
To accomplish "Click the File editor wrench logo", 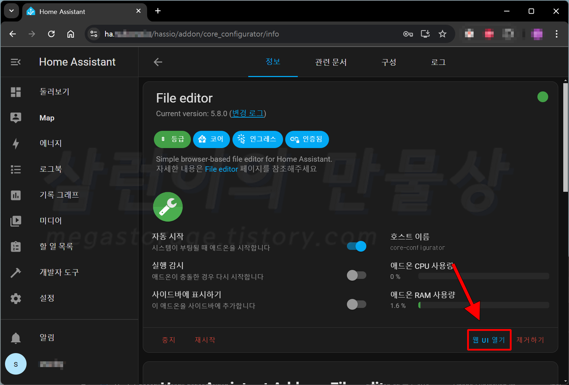I will tap(168, 207).
